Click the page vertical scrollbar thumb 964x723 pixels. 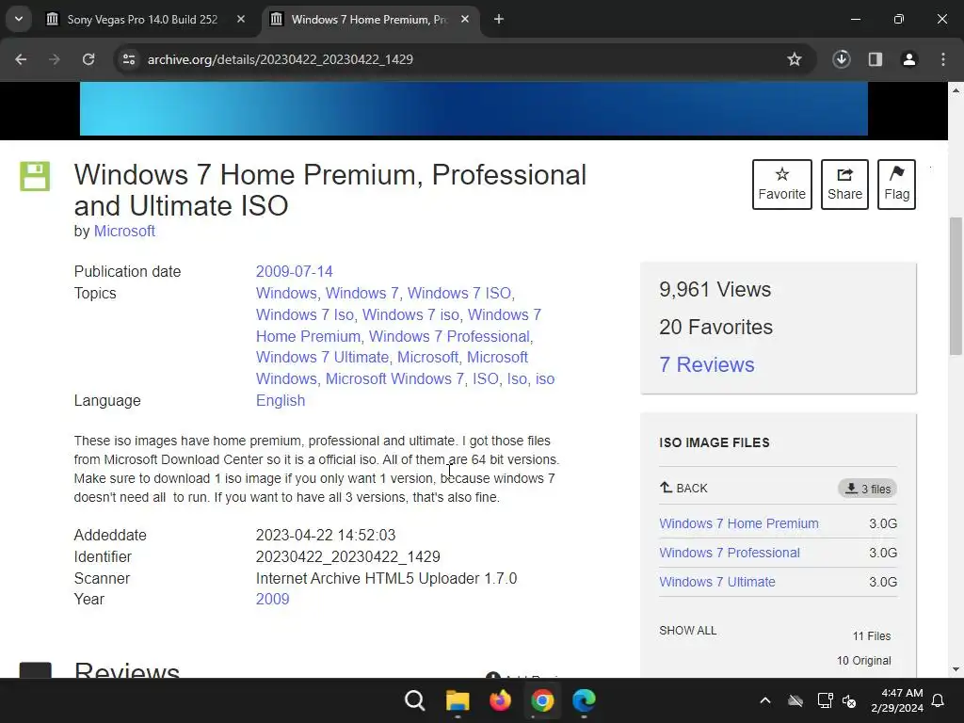tap(956, 286)
